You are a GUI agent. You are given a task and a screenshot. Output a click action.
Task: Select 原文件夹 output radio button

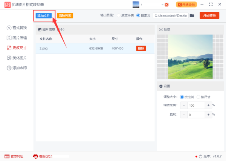[119, 15]
